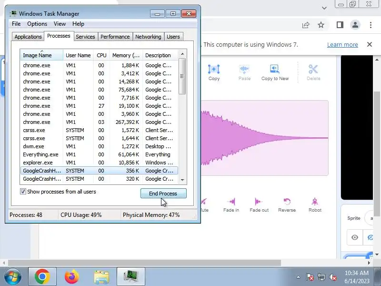Click the browser page scroll down arrow
This screenshot has width=381, height=286.
click(377, 255)
